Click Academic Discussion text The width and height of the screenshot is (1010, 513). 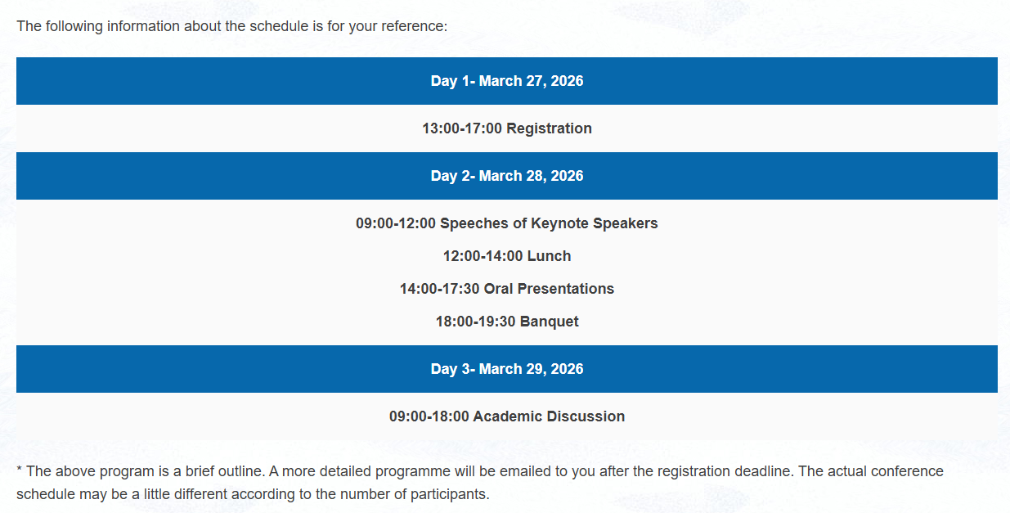coord(549,416)
